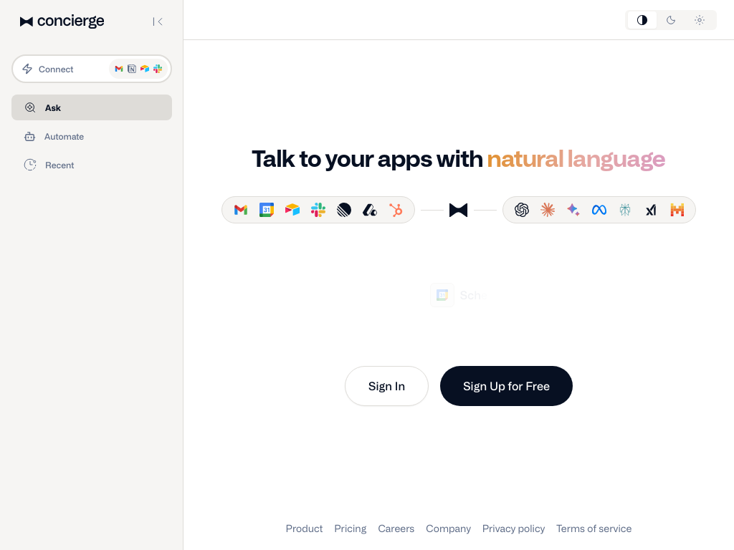
Task: Click the Attio icon in apps row
Action: 370,210
